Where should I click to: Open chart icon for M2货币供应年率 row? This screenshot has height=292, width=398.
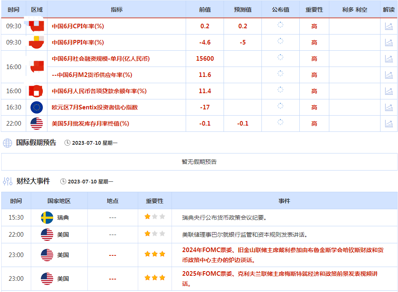[389, 75]
